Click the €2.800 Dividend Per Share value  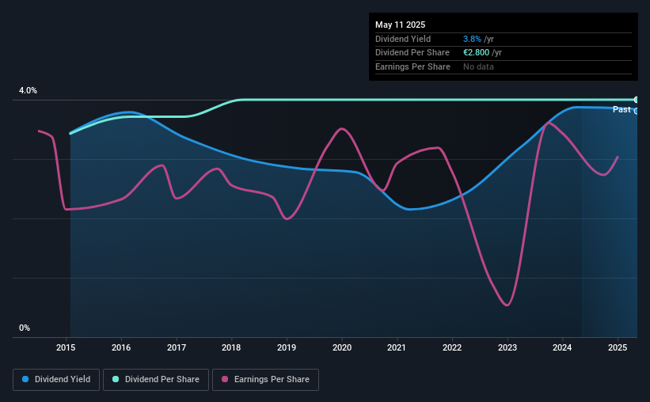pyautogui.click(x=477, y=53)
